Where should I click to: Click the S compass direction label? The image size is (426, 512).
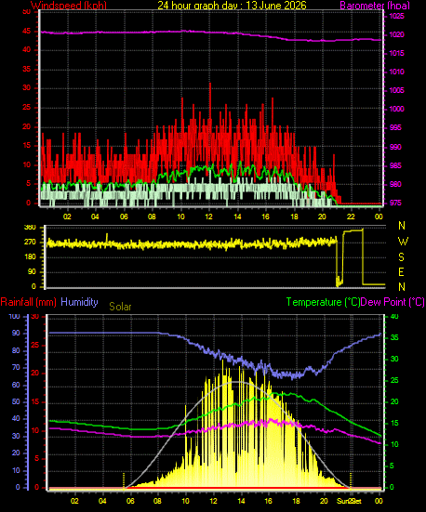[x=402, y=257]
